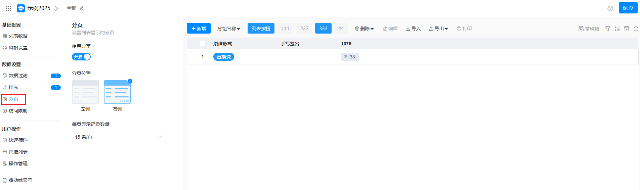The image size is (640, 190).
Task: Turn off the 使用分页 switch
Action: pos(81,57)
